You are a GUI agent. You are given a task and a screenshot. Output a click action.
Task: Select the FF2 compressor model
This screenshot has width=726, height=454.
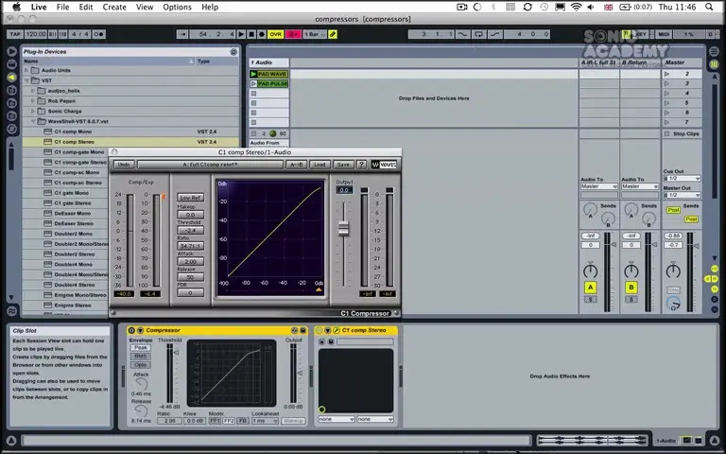229,421
